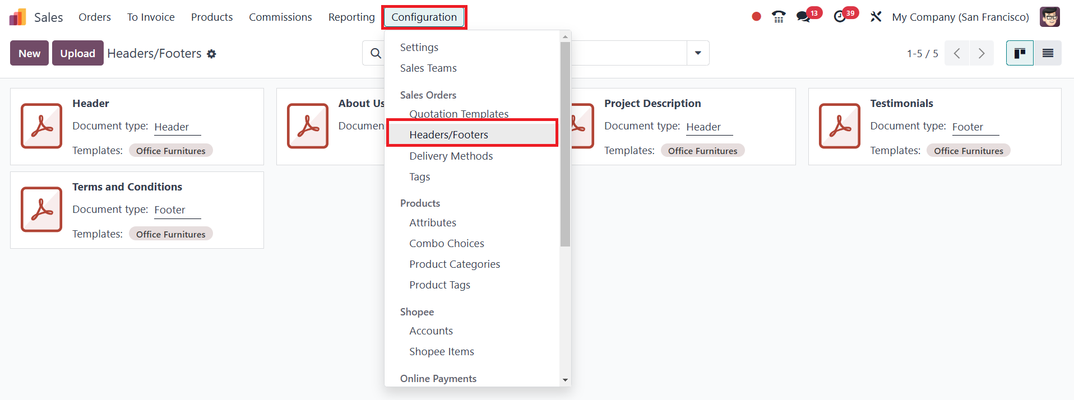This screenshot has height=400, width=1074.
Task: Open the Sales app home icon
Action: pos(18,17)
